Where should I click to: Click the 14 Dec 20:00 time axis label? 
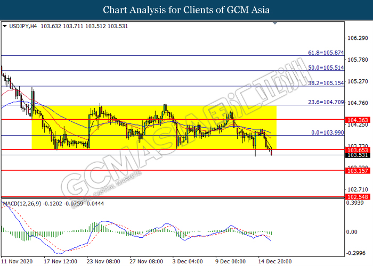pyautogui.click(x=275, y=261)
